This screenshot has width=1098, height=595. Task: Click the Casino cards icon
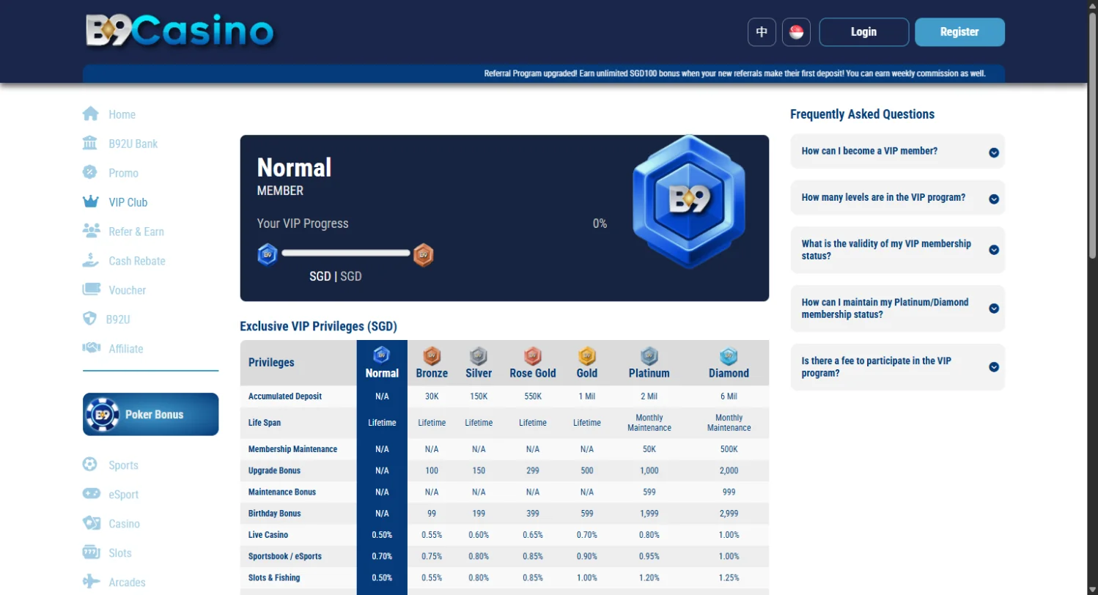coord(91,524)
